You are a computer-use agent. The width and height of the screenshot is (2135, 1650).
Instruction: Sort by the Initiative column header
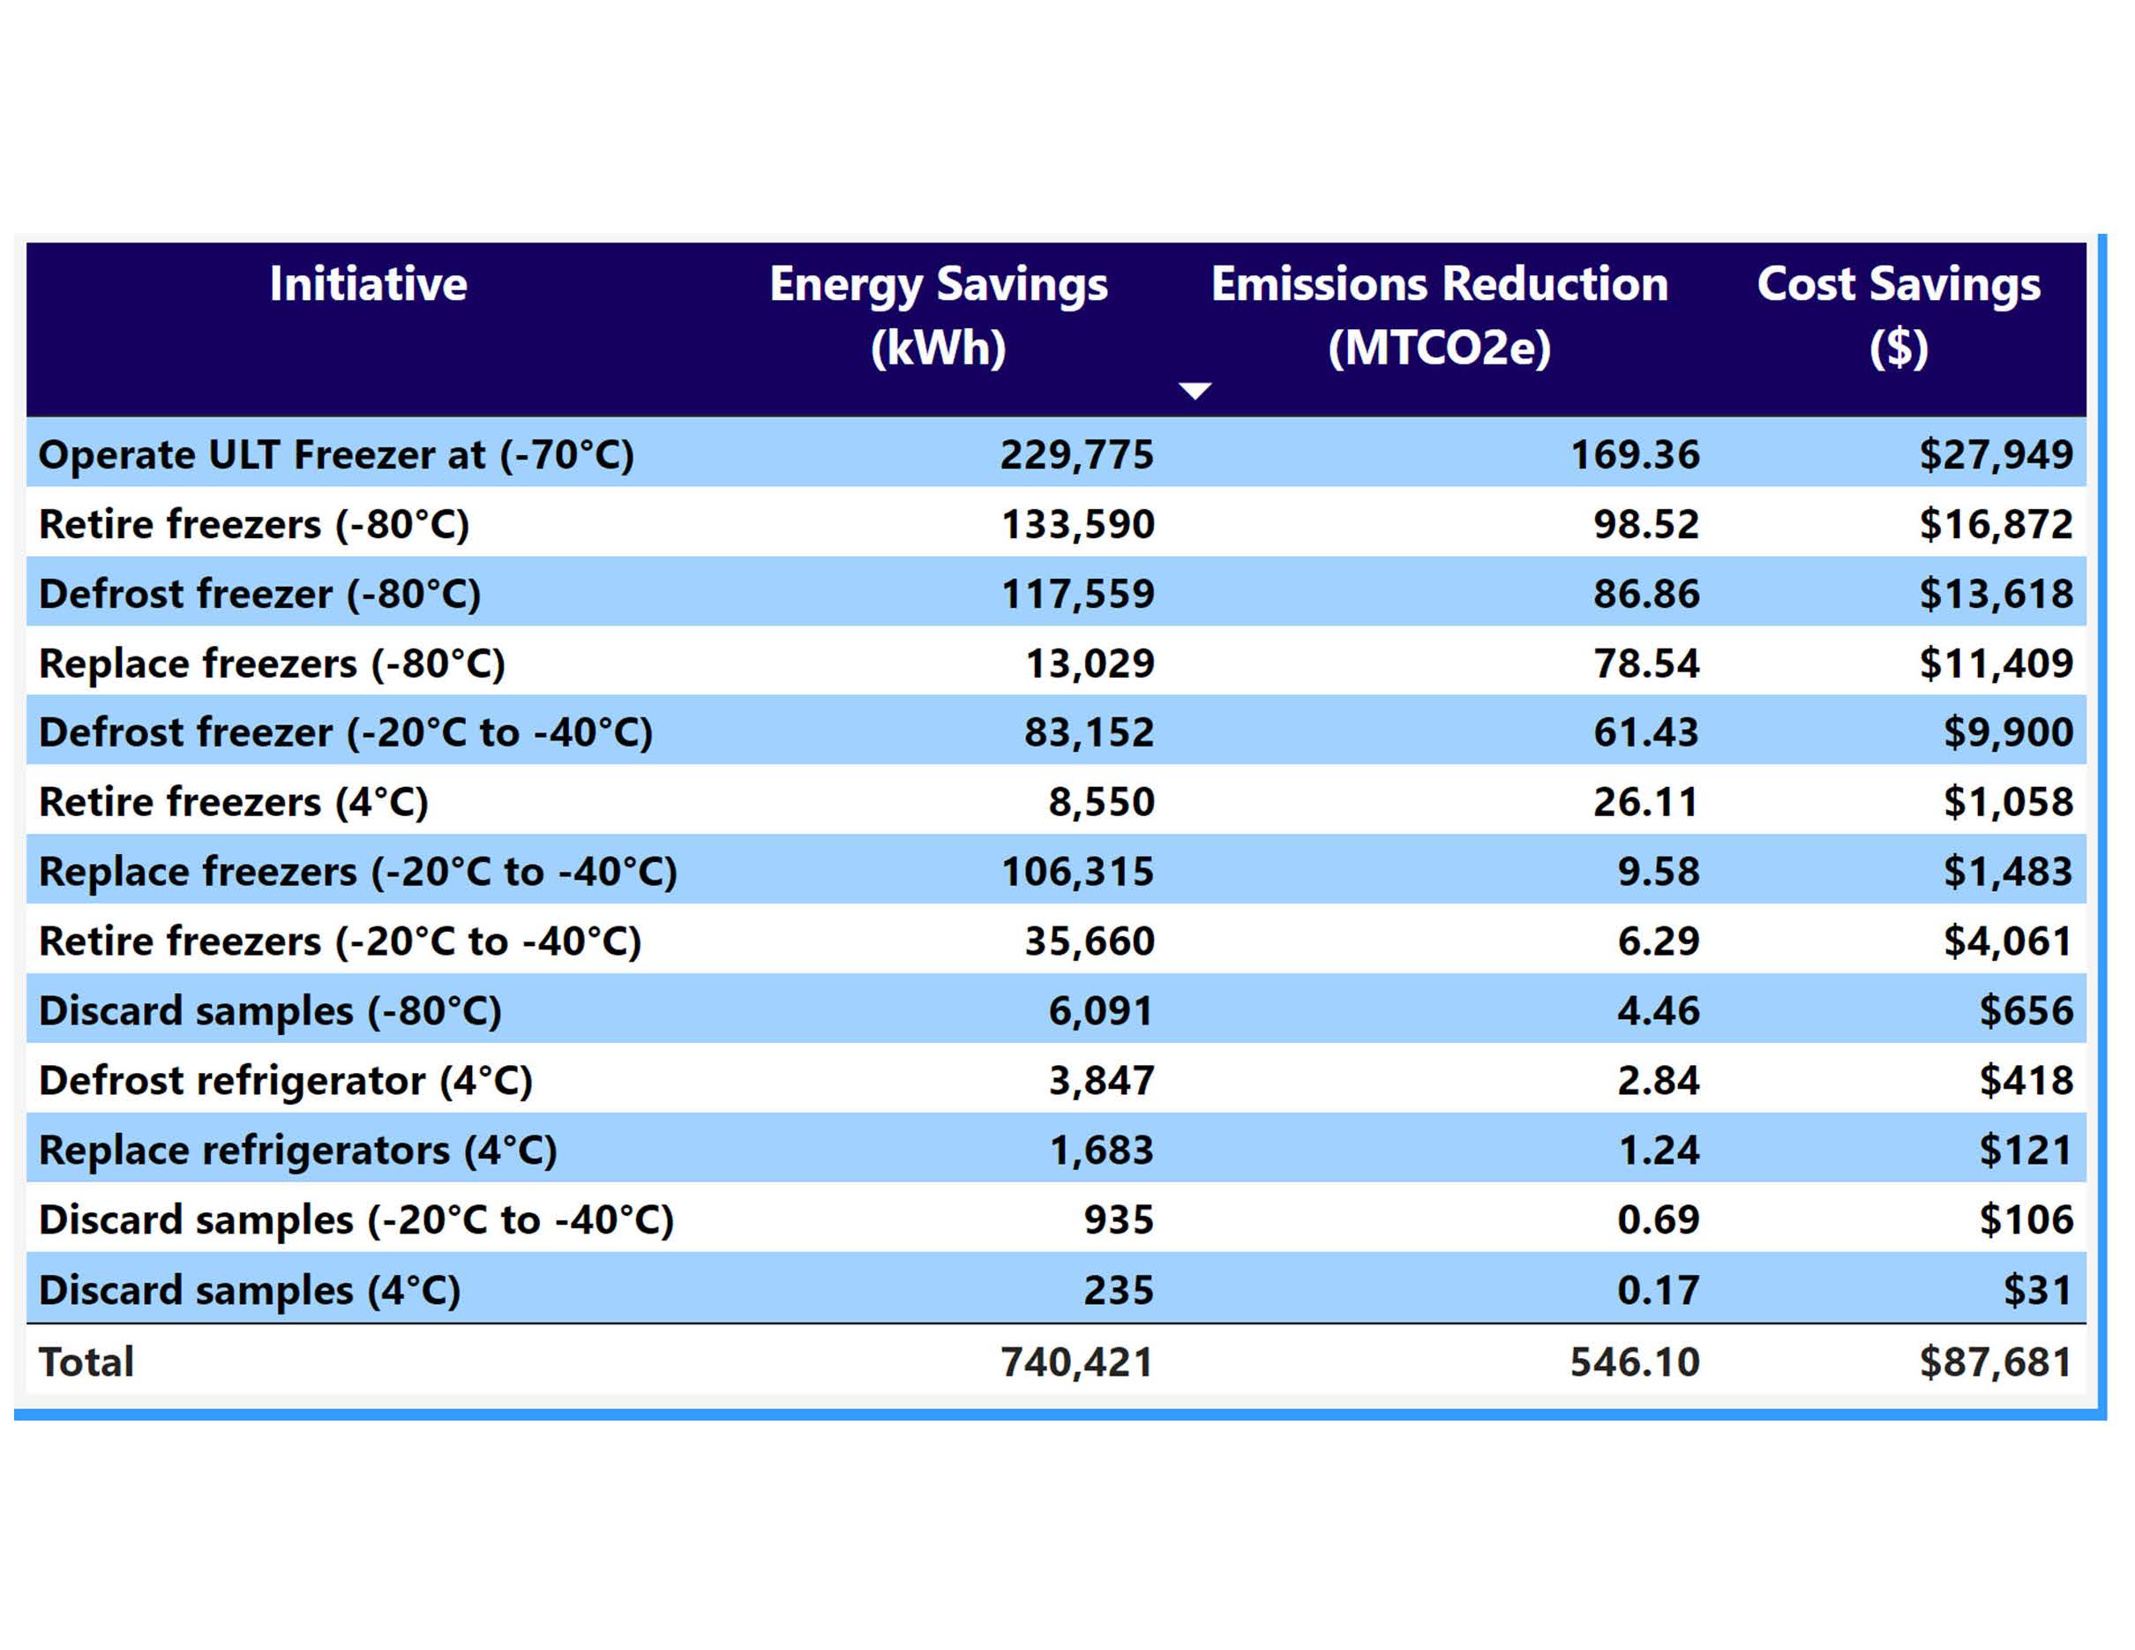(x=369, y=284)
